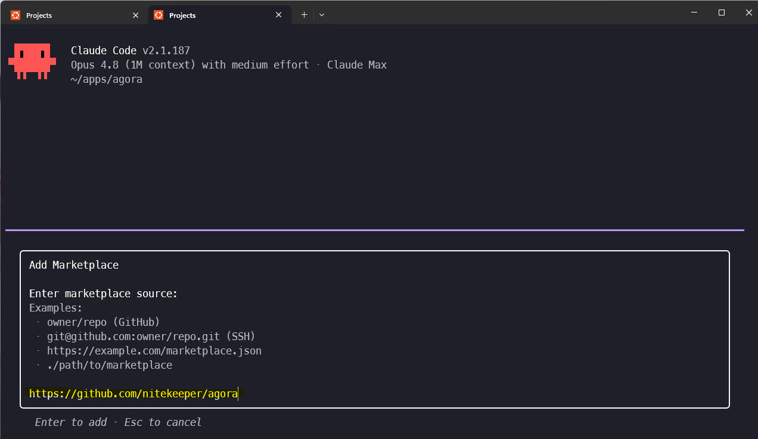Click the red Claude Code mascot logo
The width and height of the screenshot is (758, 439).
click(32, 61)
